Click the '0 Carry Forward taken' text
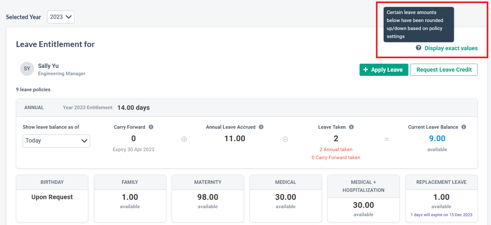The height and width of the screenshot is (225, 491). [336, 157]
